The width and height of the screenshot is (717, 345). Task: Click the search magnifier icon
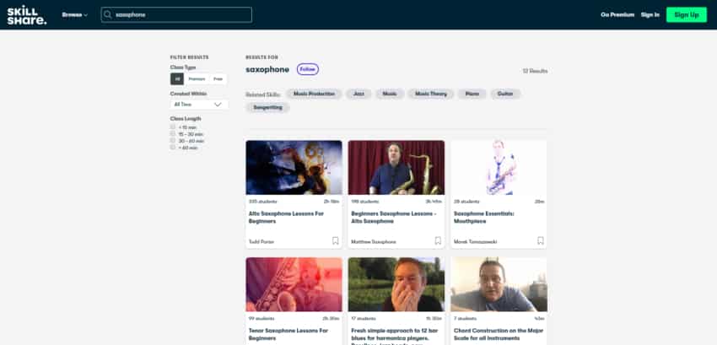click(108, 15)
